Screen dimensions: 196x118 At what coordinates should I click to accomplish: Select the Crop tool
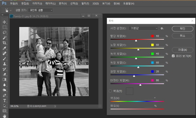[4, 43]
